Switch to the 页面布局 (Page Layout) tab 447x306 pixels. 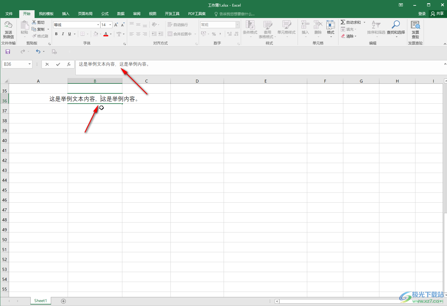[85, 14]
